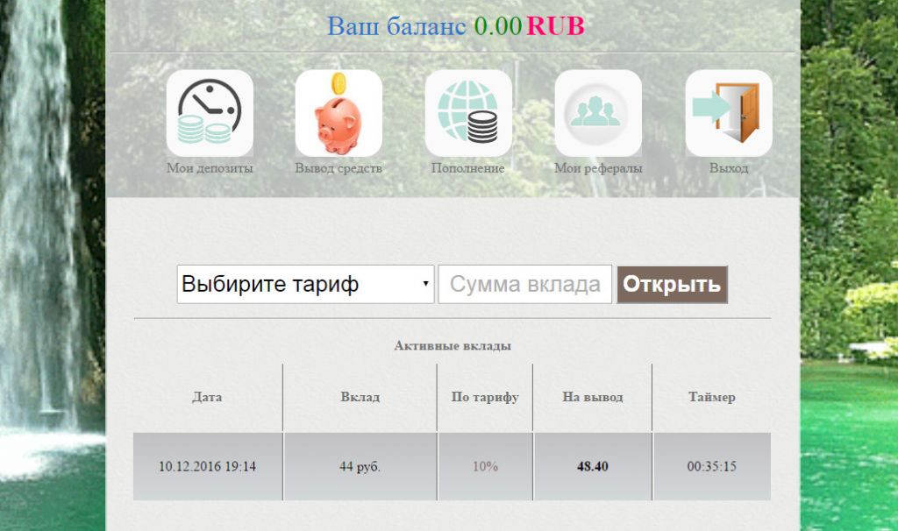Click the globe with coins top-up icon
Viewport: 898px width, 531px height.
click(x=468, y=113)
